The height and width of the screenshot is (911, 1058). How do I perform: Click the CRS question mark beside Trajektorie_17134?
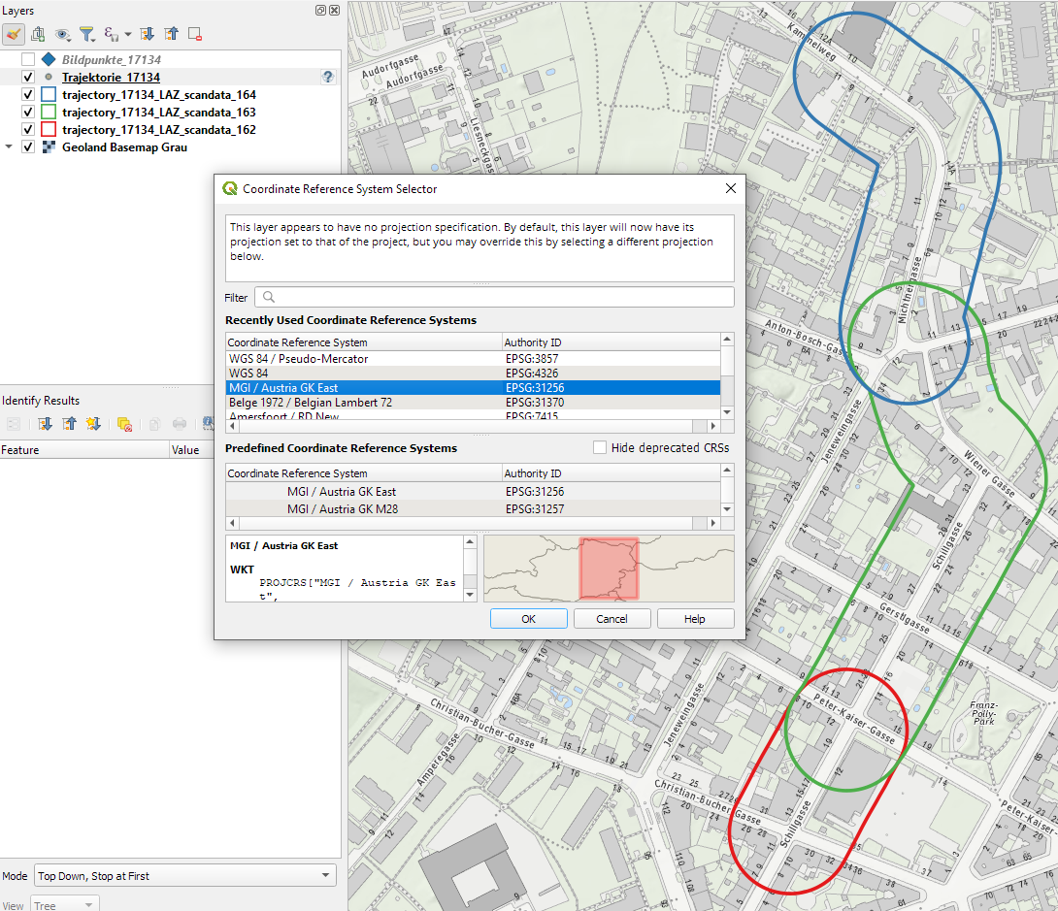[328, 77]
